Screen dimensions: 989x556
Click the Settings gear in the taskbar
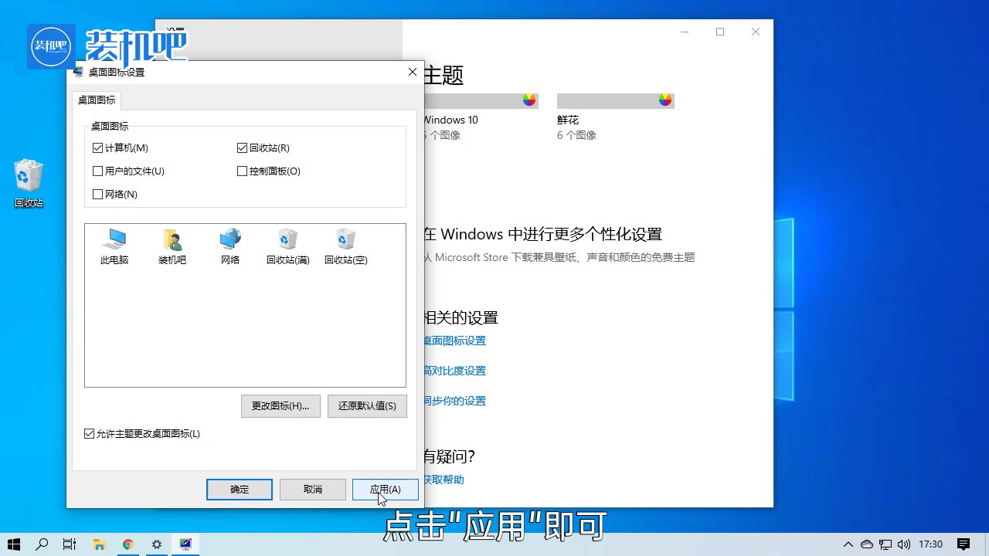point(157,544)
